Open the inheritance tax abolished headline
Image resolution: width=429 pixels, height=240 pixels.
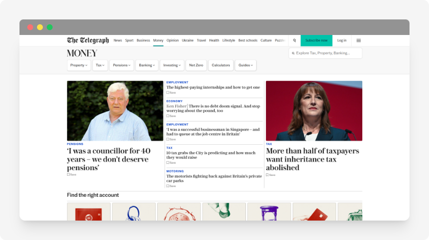click(x=313, y=159)
